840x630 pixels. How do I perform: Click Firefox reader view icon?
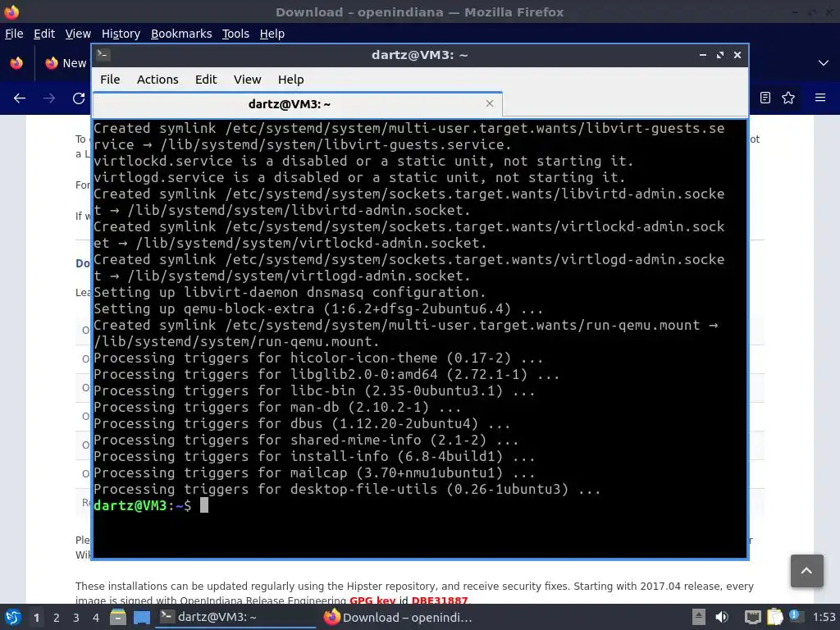tap(765, 98)
